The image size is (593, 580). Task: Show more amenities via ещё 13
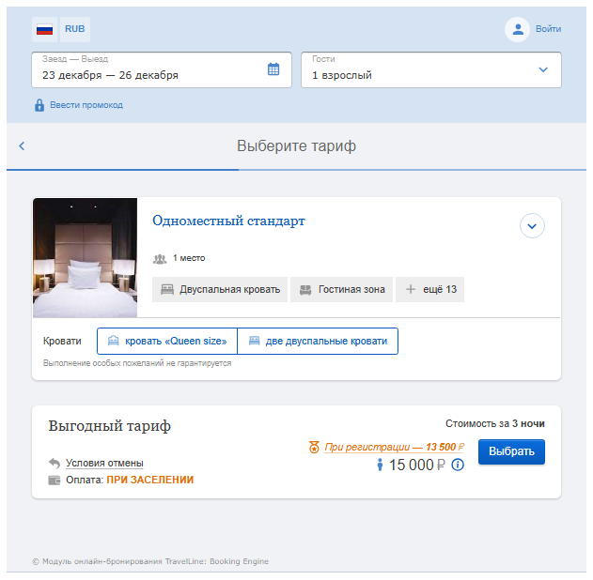coord(430,289)
